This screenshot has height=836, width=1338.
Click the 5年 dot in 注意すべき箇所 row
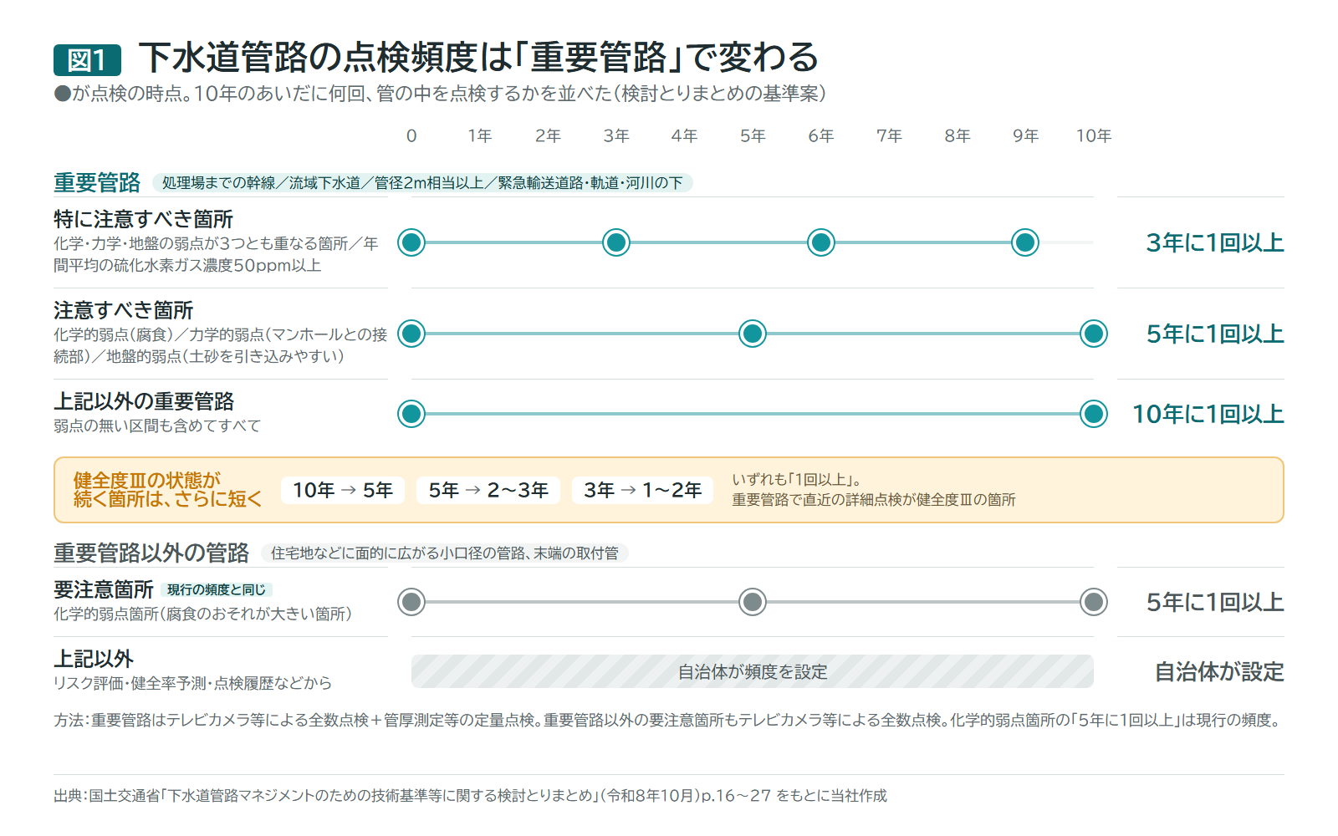coord(753,334)
